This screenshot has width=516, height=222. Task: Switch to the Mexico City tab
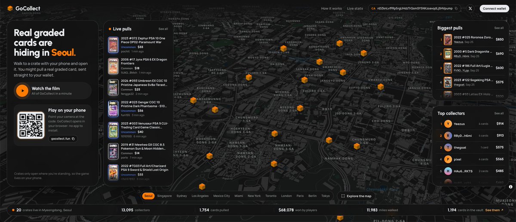(221, 196)
